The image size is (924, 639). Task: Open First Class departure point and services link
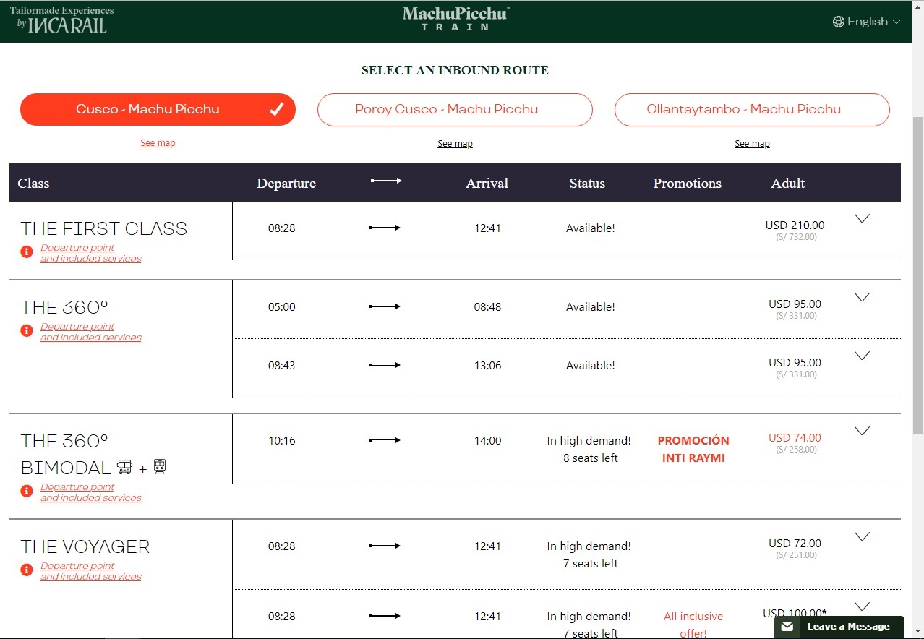pyautogui.click(x=90, y=253)
